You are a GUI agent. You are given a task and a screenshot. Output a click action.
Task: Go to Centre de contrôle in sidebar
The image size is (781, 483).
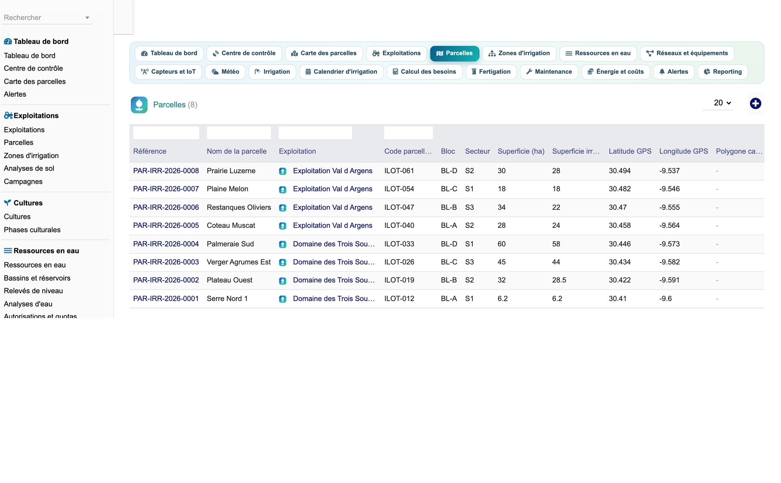(33, 68)
